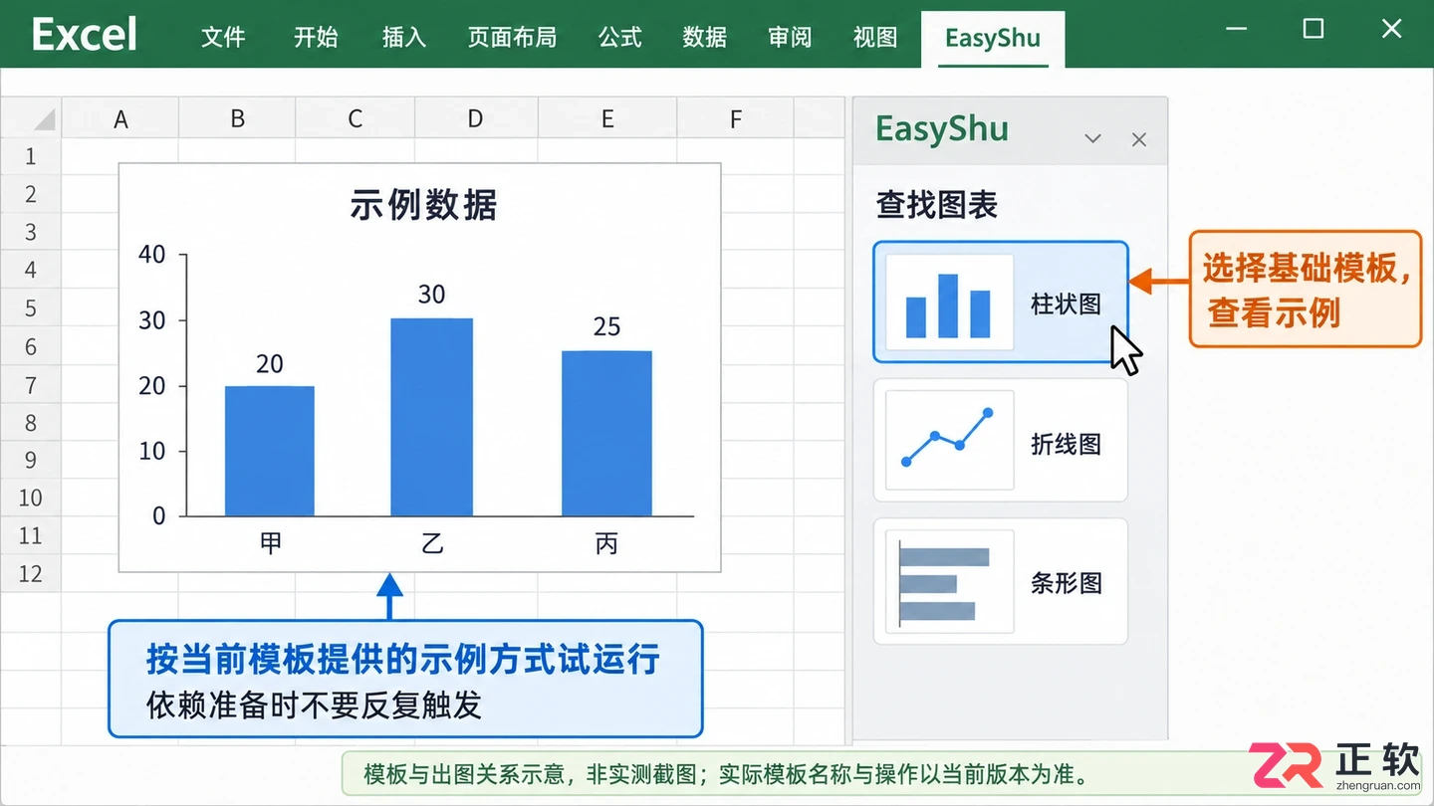Select column A by its header
Screen dimensions: 1434x806
pos(120,119)
